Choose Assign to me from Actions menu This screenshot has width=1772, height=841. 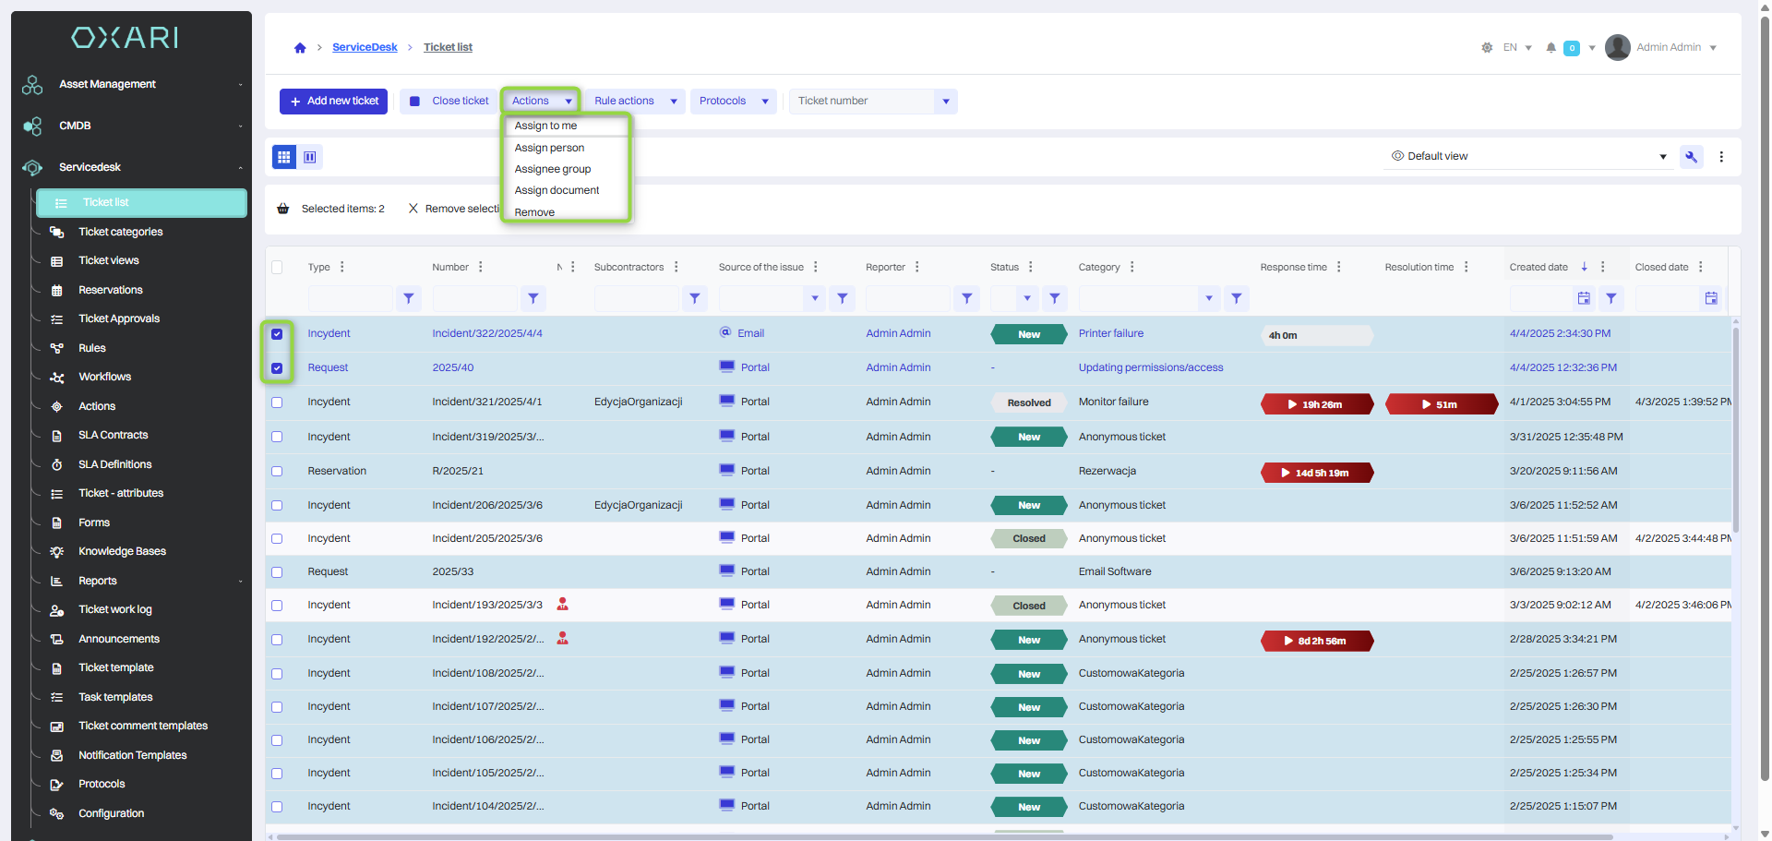click(545, 126)
